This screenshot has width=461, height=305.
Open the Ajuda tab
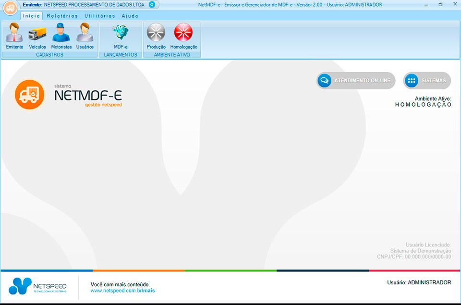pyautogui.click(x=130, y=16)
